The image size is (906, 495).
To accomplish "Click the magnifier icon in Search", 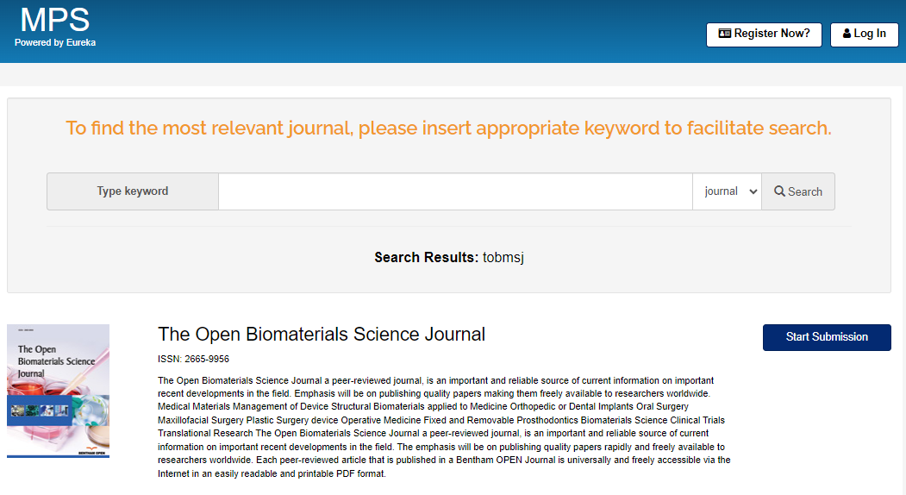I will click(x=779, y=191).
